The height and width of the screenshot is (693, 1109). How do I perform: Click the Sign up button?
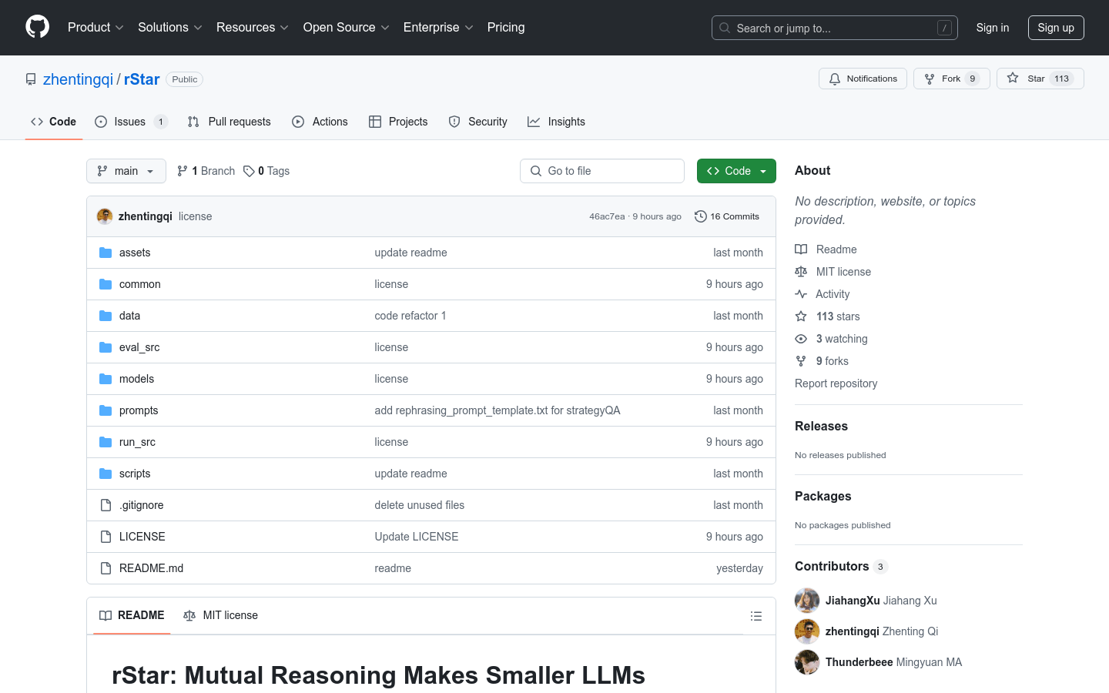(1056, 28)
